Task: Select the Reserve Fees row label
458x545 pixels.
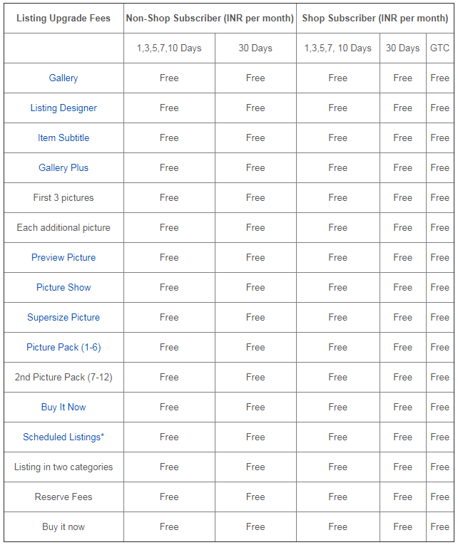Action: [x=63, y=497]
